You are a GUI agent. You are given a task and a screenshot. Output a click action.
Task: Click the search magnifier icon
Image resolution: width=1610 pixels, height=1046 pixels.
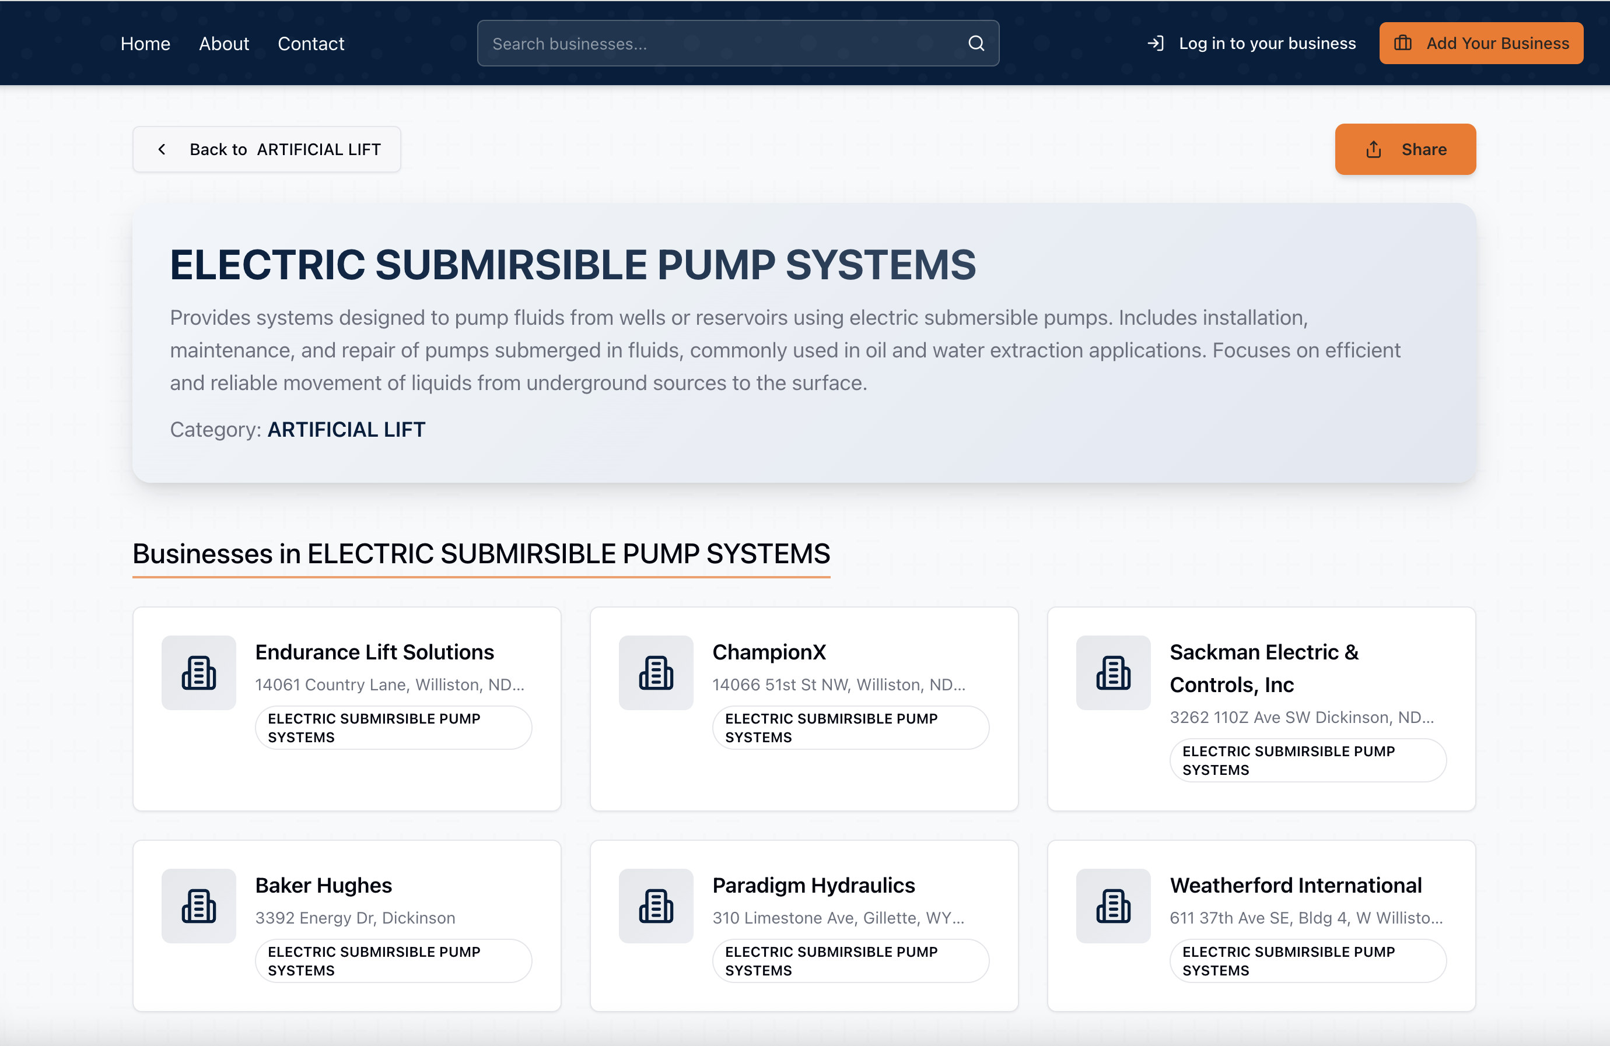point(975,43)
